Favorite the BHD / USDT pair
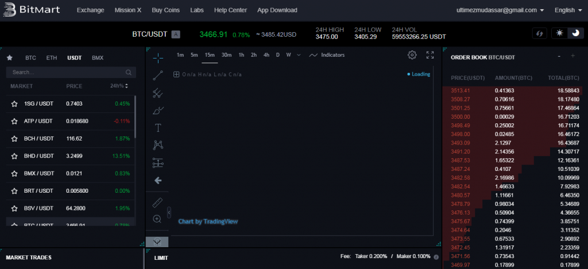The height and width of the screenshot is (269, 588). (x=14, y=156)
